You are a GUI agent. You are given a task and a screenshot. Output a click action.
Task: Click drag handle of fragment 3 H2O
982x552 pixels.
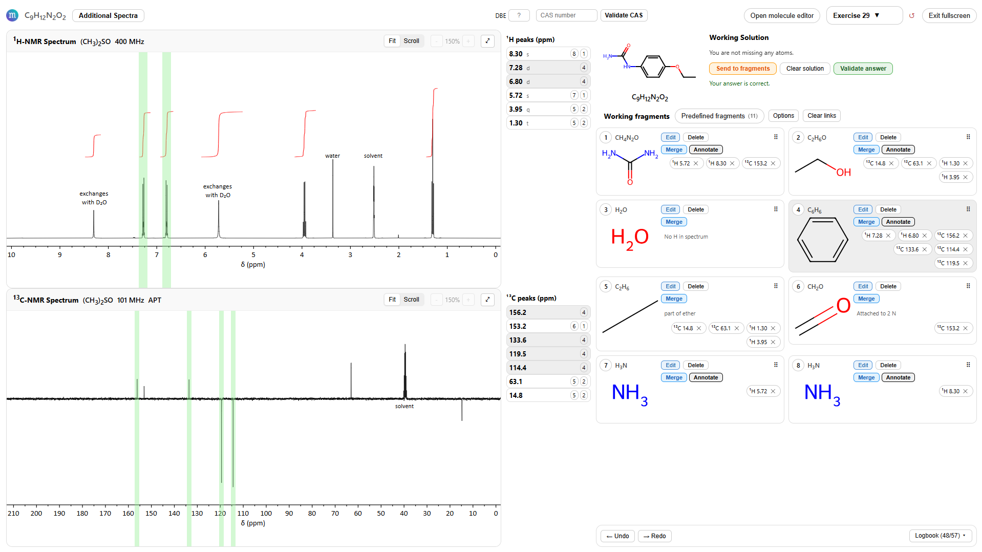[x=776, y=209]
